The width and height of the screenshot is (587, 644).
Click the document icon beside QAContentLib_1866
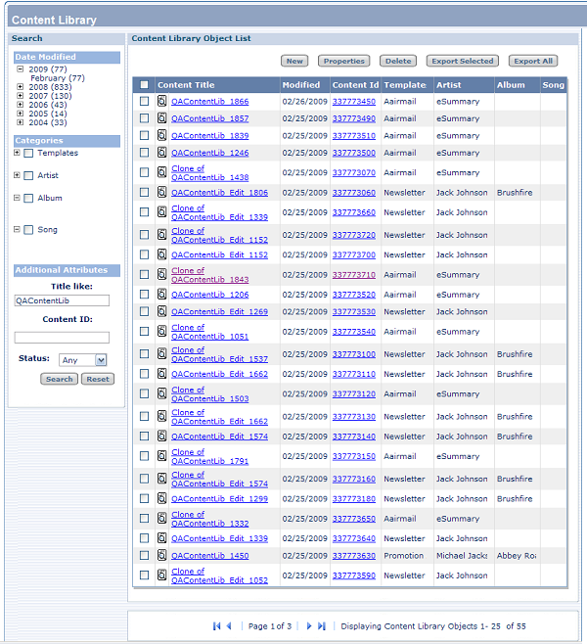point(162,101)
